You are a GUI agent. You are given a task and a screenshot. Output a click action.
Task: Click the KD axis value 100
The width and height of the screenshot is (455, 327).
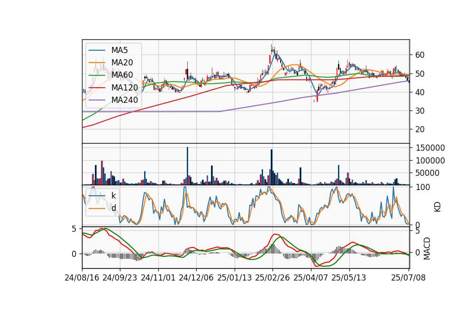(423, 187)
